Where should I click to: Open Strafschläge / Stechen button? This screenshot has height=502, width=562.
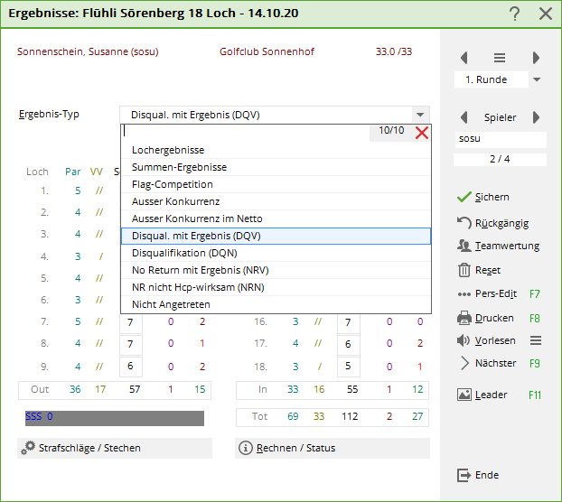click(115, 448)
